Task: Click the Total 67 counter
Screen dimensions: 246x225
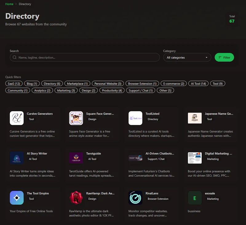Action: (232, 19)
